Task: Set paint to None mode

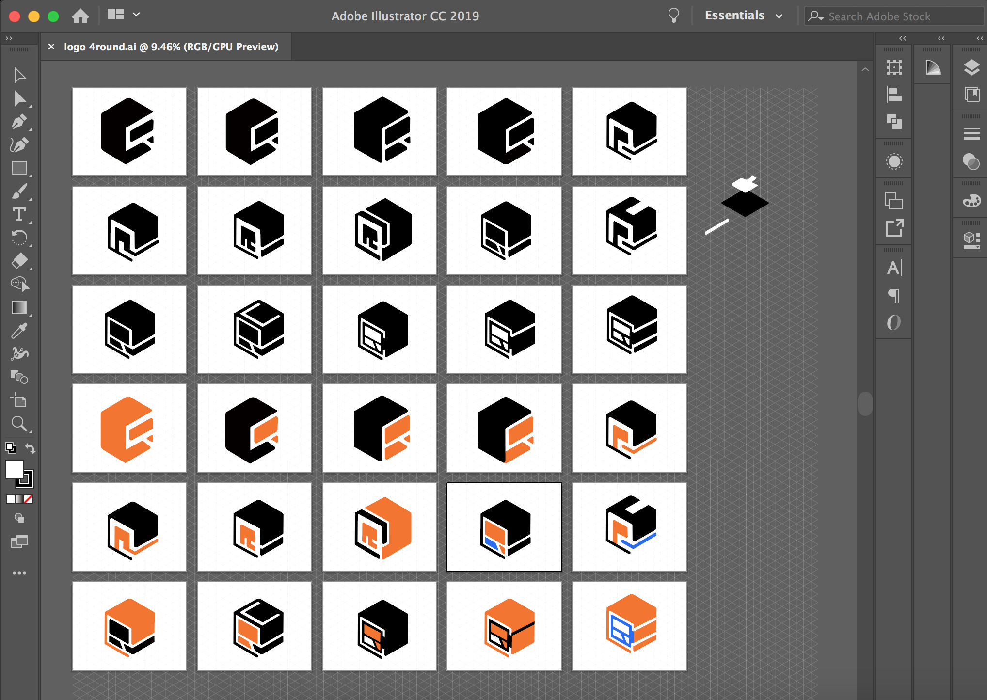Action: [29, 499]
